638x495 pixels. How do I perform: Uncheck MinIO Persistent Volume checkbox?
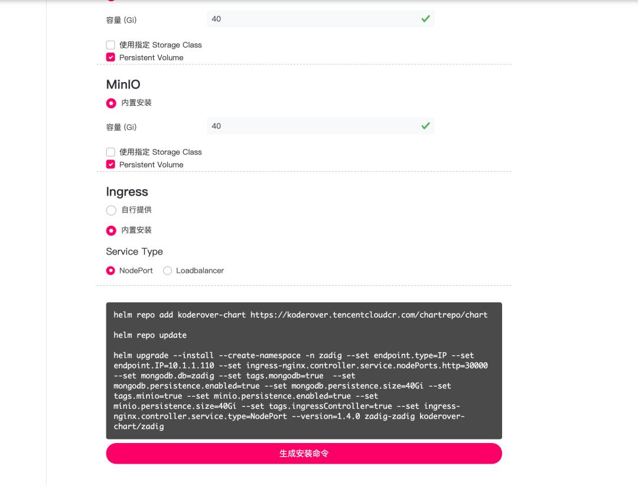(110, 164)
